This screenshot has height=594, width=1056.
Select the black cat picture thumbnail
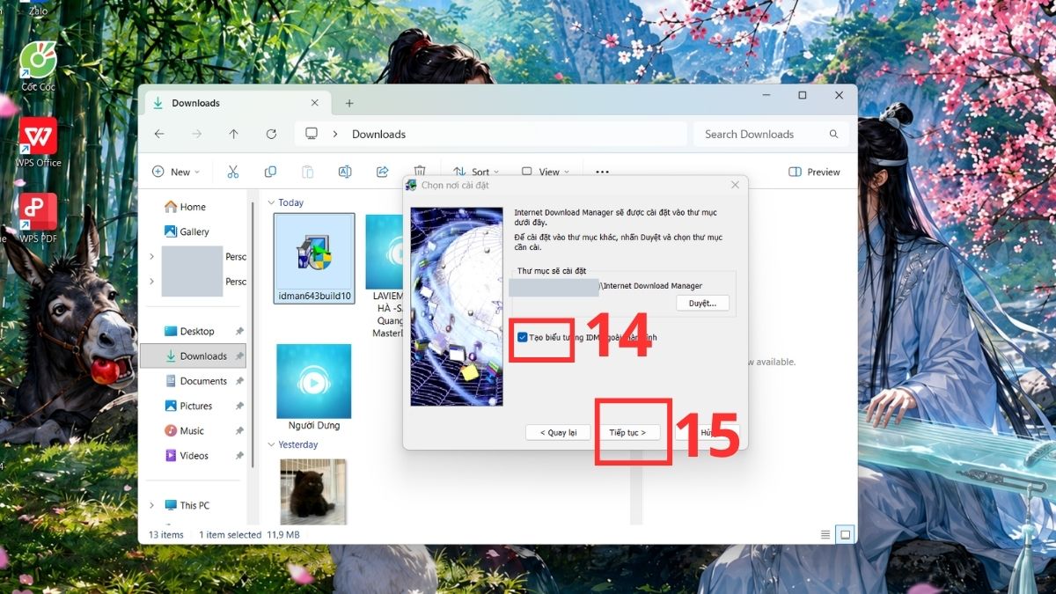click(312, 491)
